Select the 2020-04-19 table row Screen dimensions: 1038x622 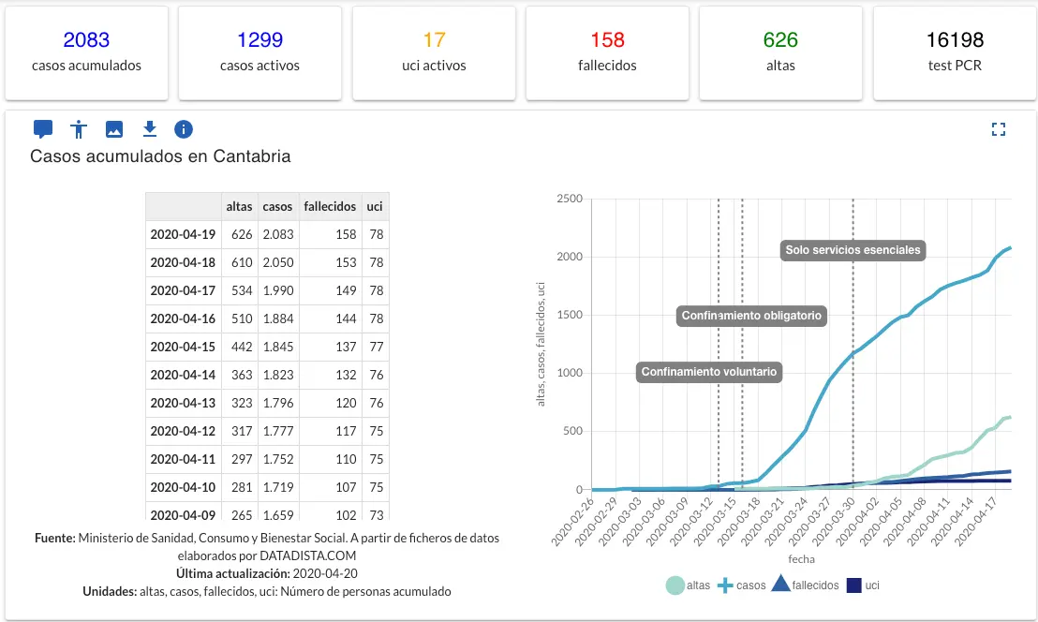tap(267, 234)
